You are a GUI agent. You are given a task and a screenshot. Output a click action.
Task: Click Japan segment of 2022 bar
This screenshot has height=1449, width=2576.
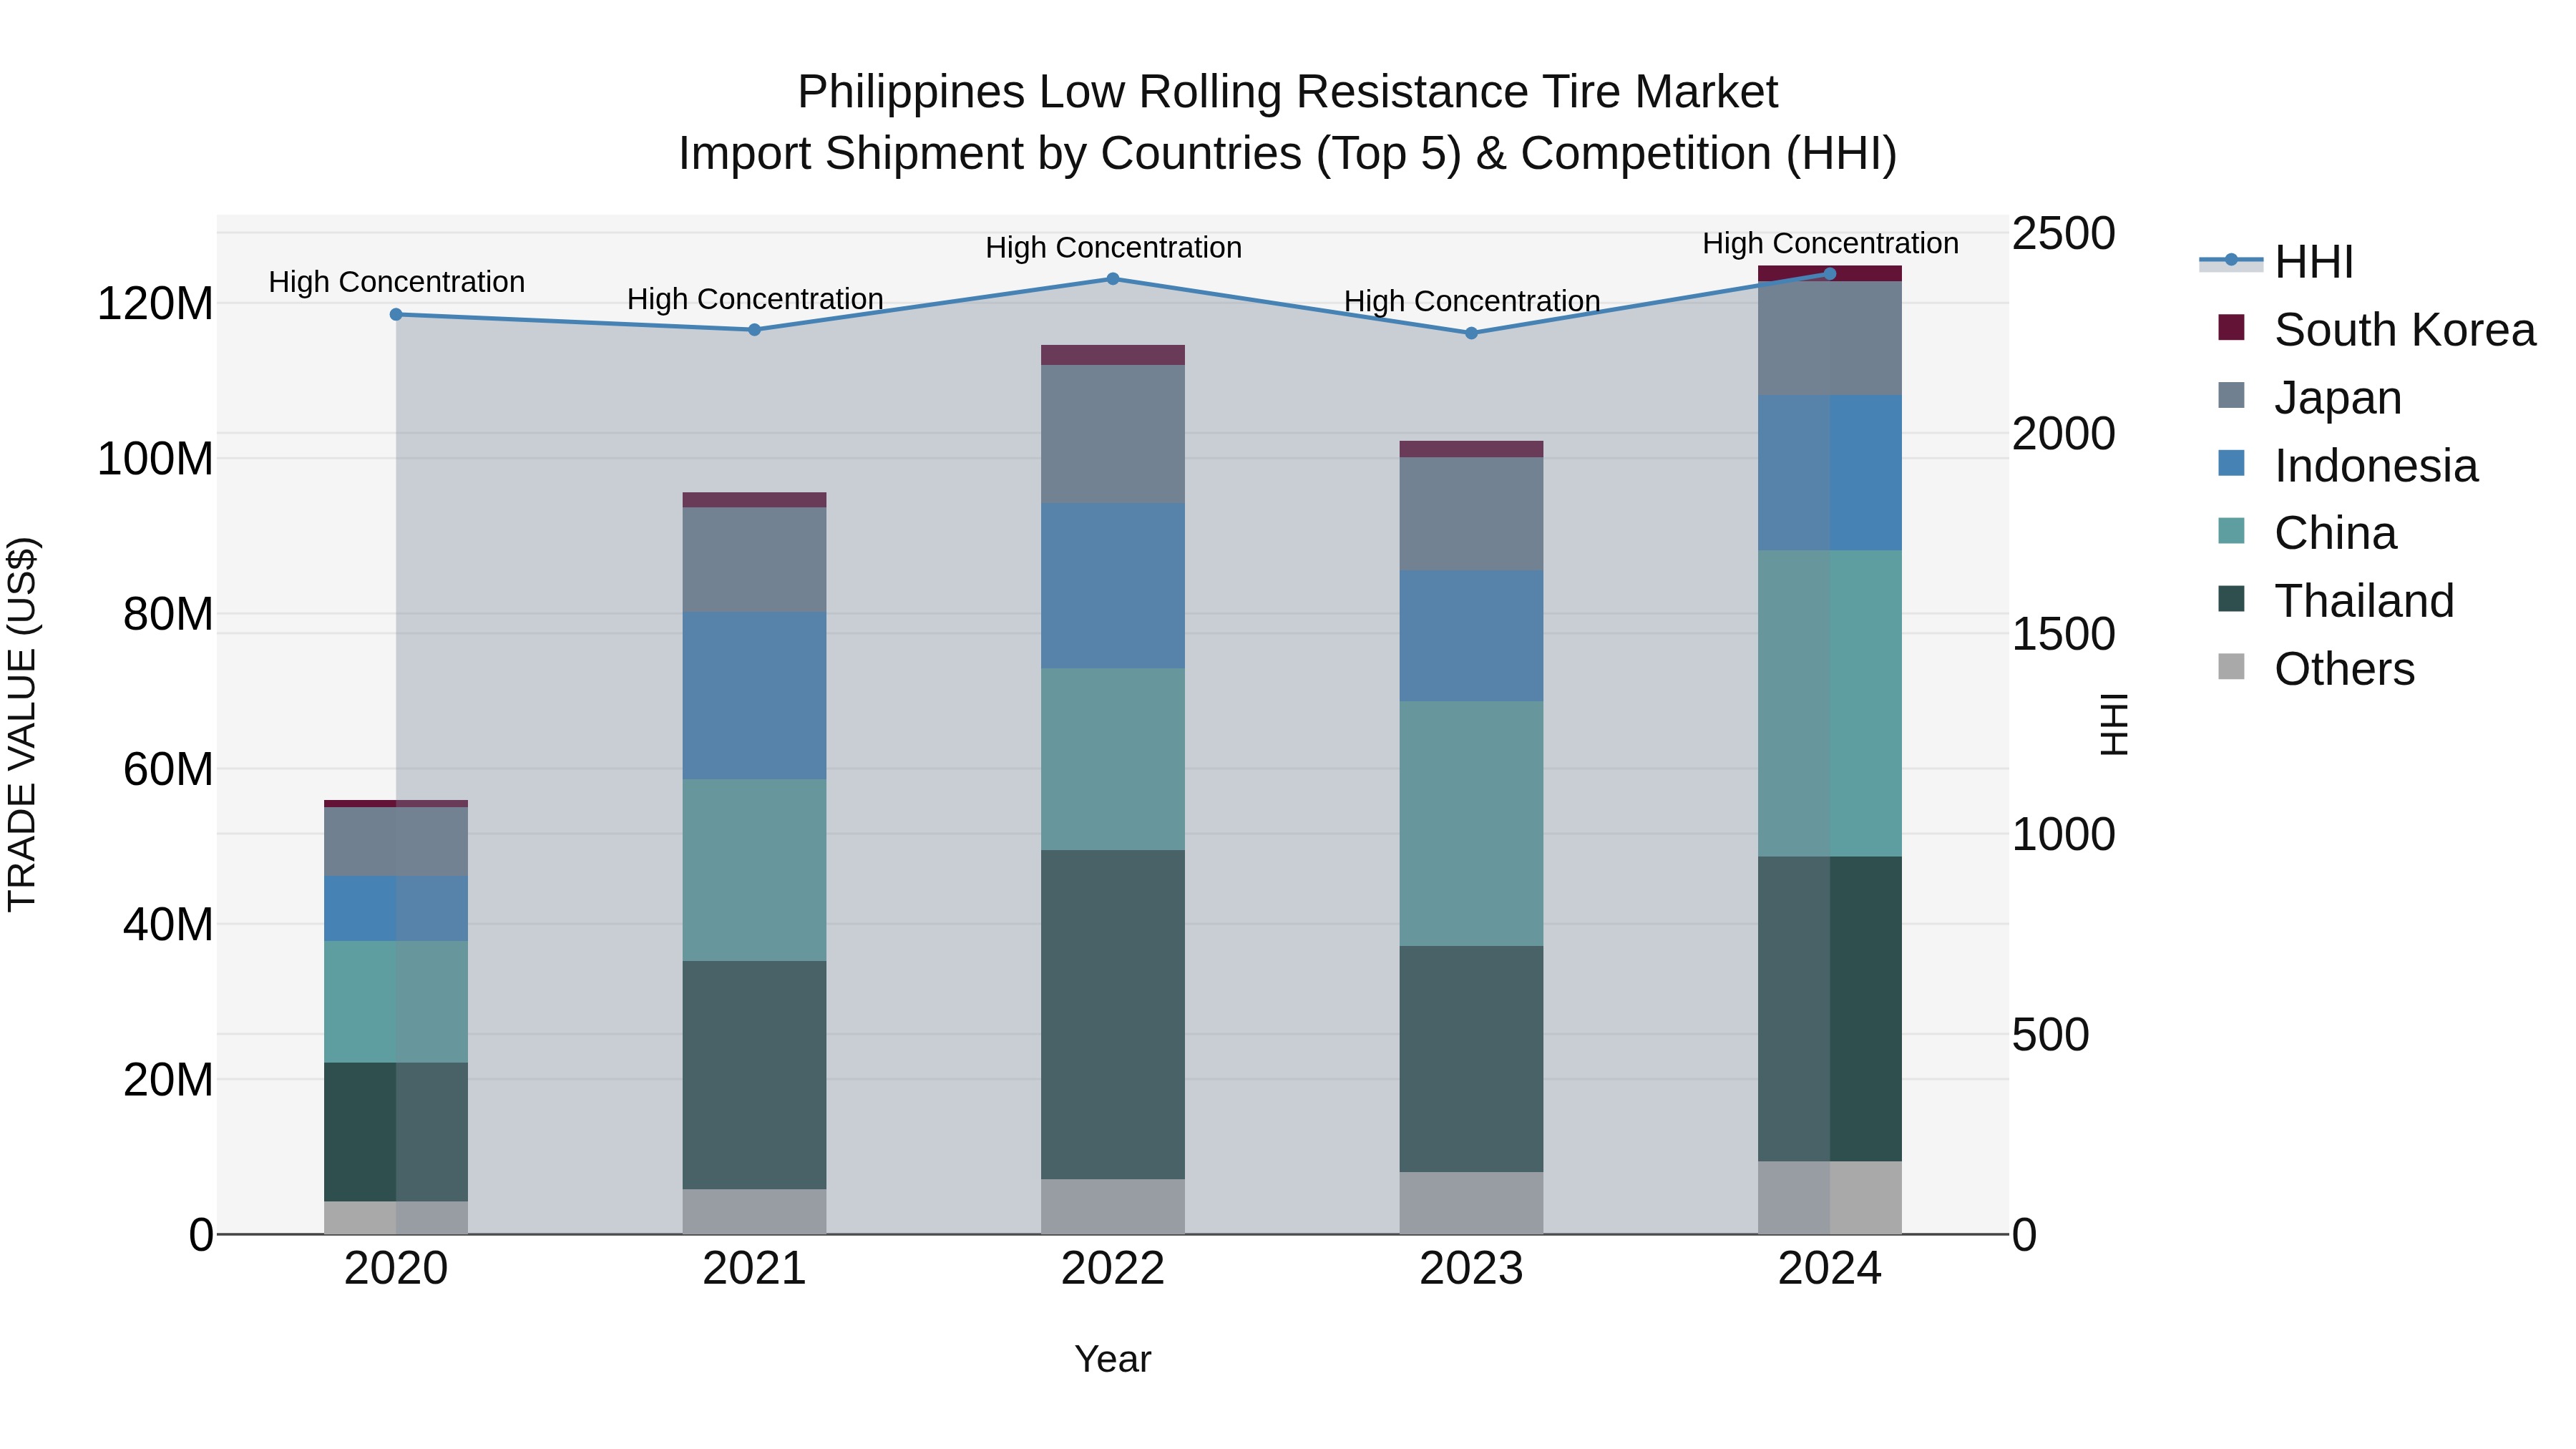click(1113, 434)
